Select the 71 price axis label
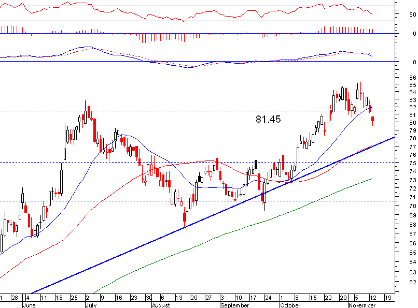Image resolution: width=418 pixels, height=308 pixels. point(413,197)
